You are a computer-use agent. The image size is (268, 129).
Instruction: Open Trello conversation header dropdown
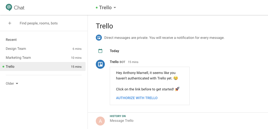tap(115, 7)
